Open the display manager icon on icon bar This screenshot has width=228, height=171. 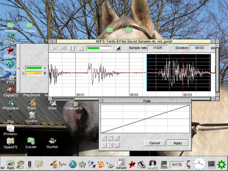tap(211, 164)
